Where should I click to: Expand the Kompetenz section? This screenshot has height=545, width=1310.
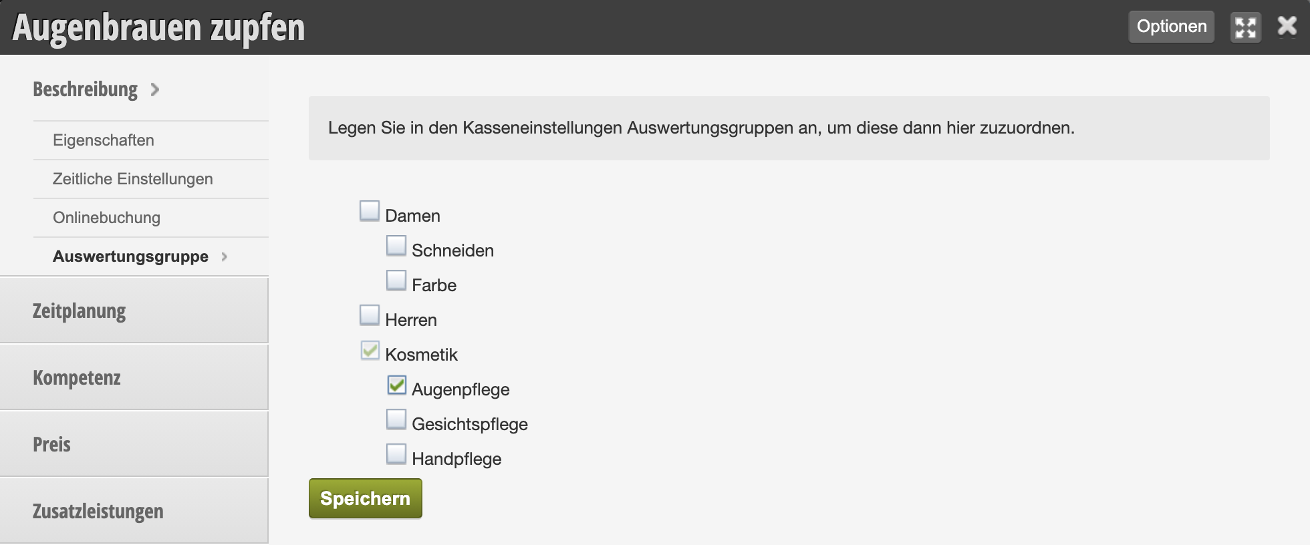pyautogui.click(x=134, y=377)
